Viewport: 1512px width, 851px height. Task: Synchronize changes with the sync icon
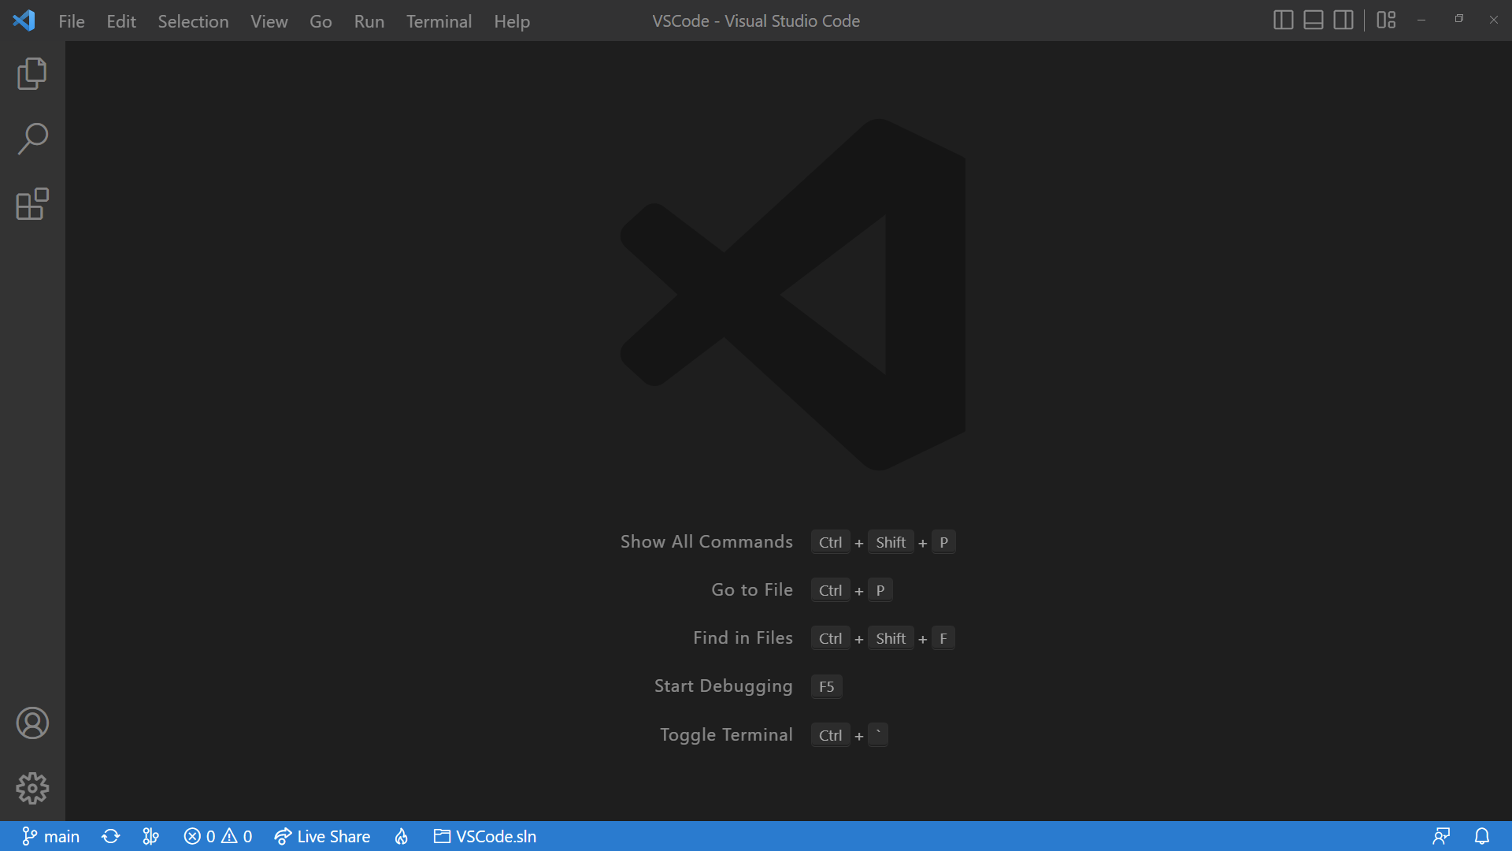(x=111, y=836)
